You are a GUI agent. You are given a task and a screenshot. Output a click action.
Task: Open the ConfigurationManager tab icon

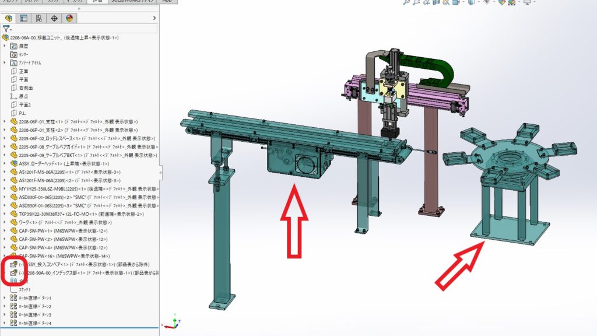39,18
